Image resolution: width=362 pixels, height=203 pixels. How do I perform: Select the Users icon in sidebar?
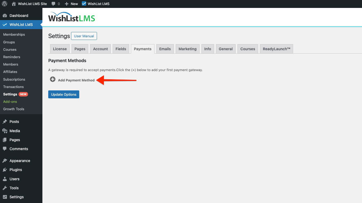(5, 179)
